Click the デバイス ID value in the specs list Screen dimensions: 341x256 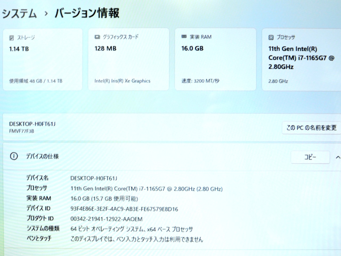pos(124,209)
